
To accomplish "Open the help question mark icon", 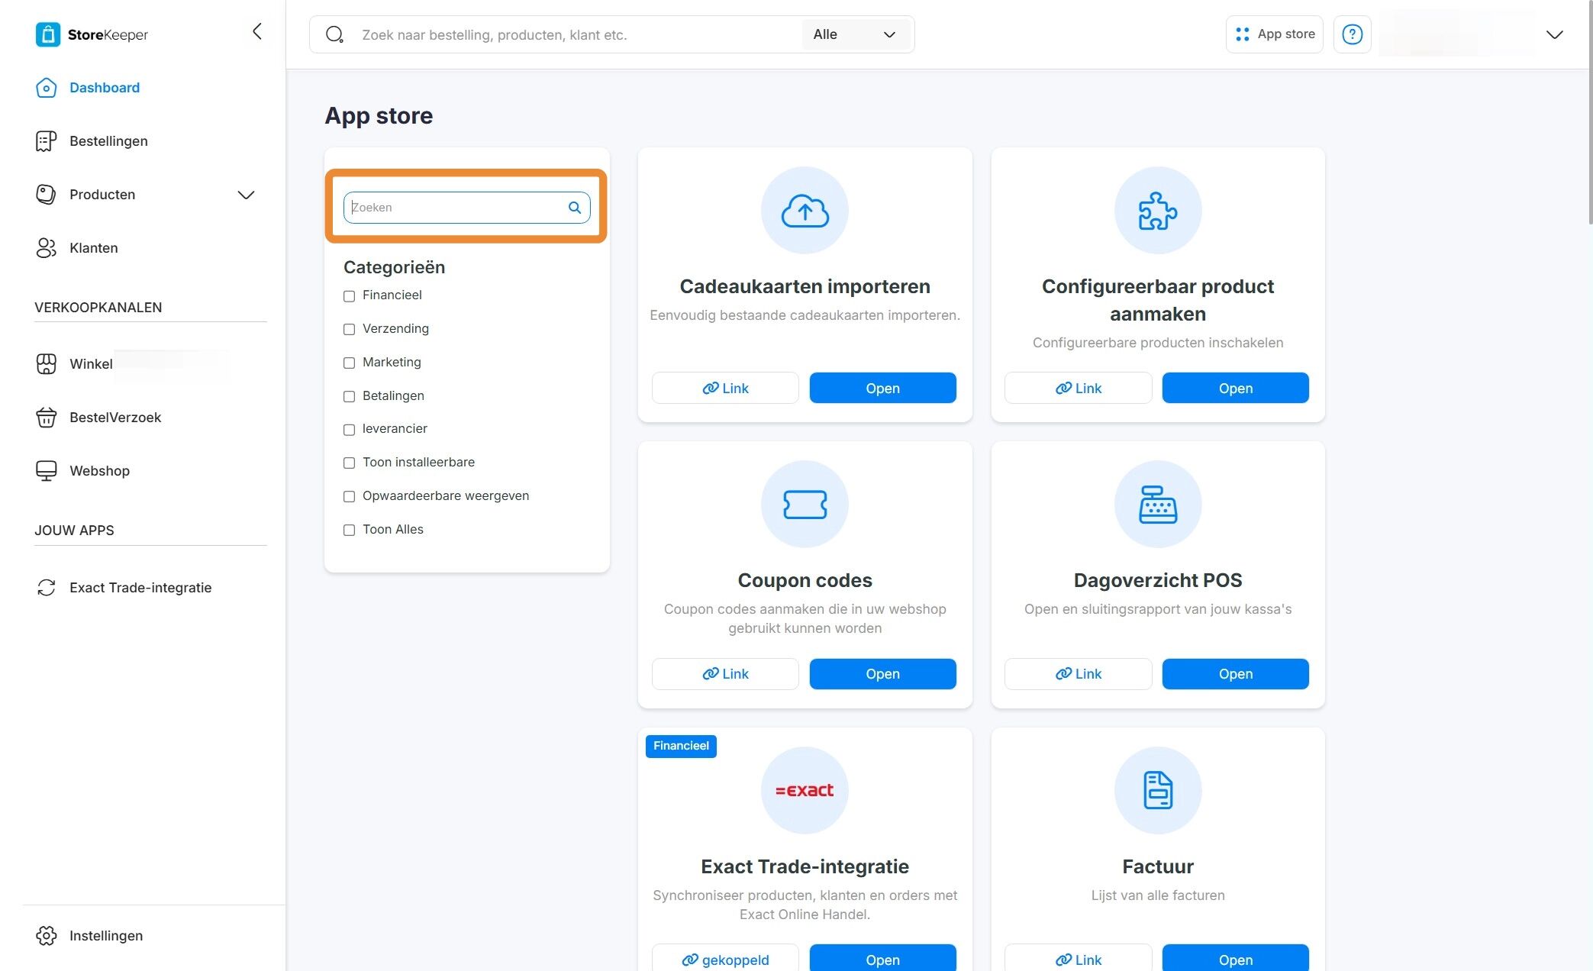I will point(1352,34).
